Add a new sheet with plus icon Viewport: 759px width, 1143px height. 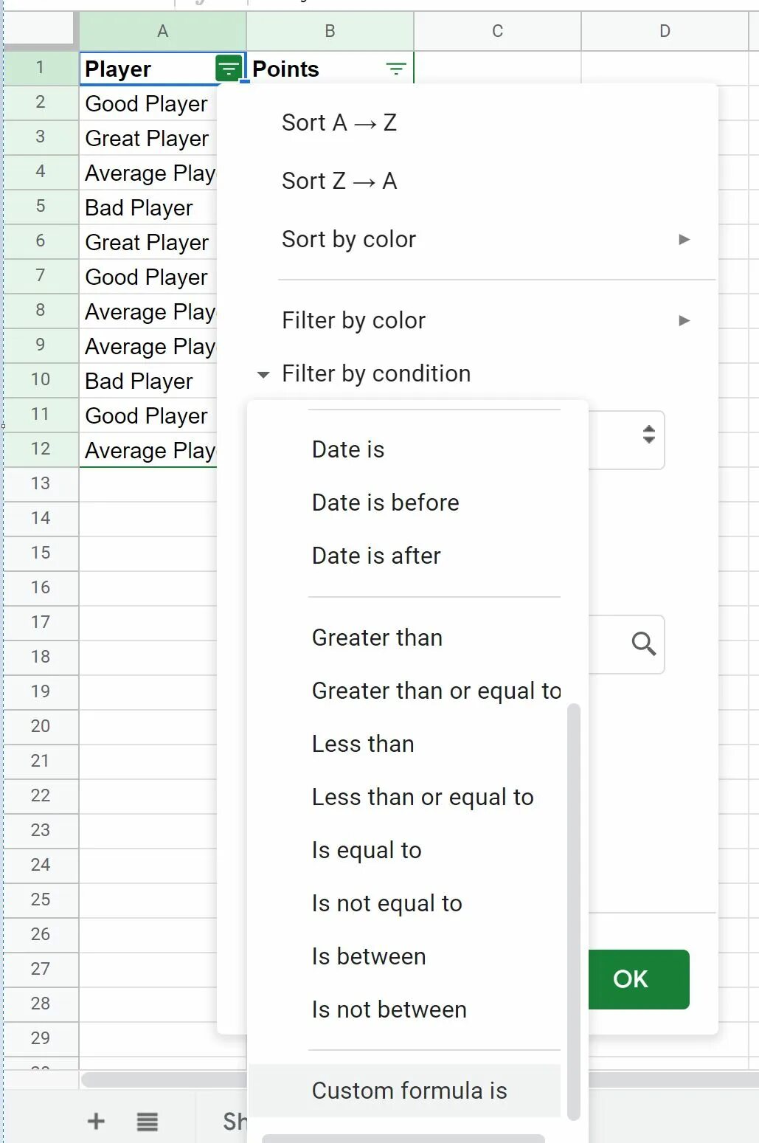click(96, 1122)
